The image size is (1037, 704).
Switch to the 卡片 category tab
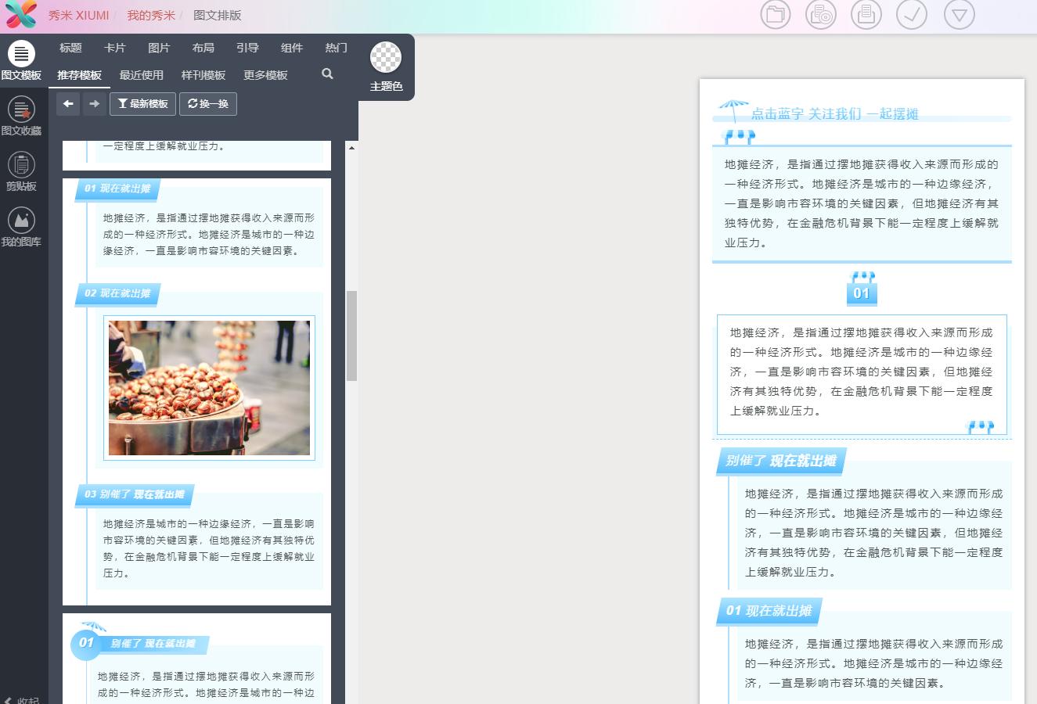[x=115, y=48]
